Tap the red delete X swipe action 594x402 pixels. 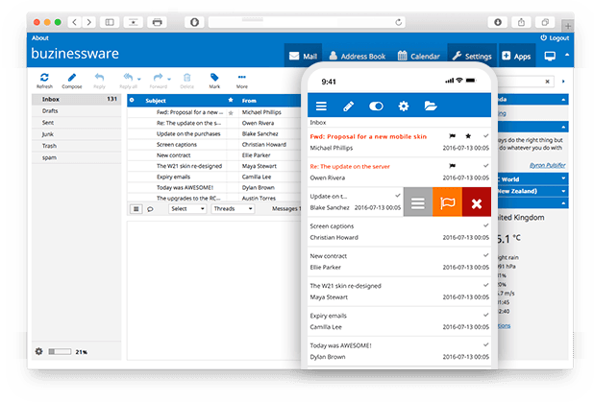(477, 202)
